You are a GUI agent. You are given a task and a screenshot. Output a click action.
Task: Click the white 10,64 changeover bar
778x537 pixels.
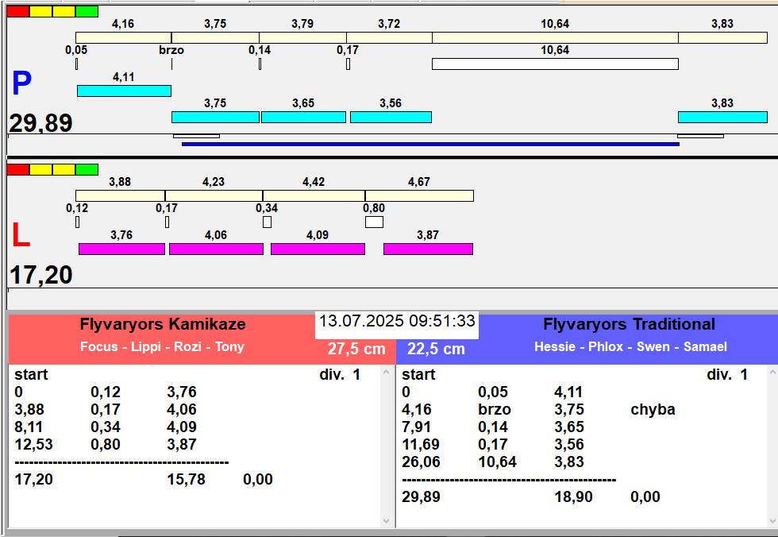[555, 64]
